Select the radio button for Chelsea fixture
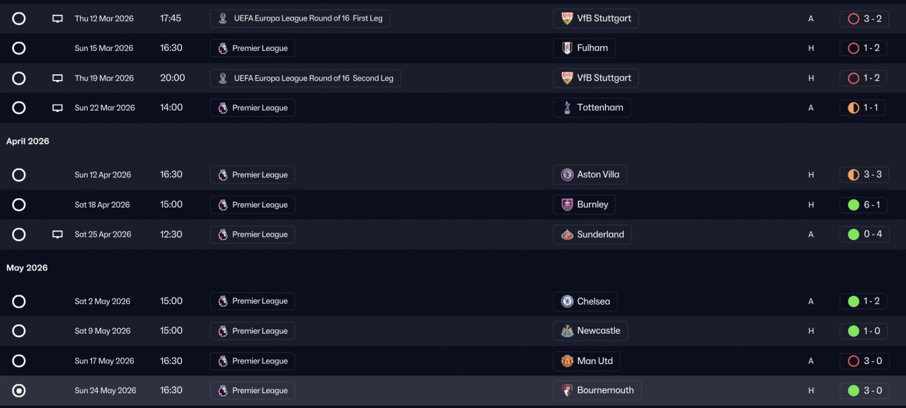 tap(19, 301)
